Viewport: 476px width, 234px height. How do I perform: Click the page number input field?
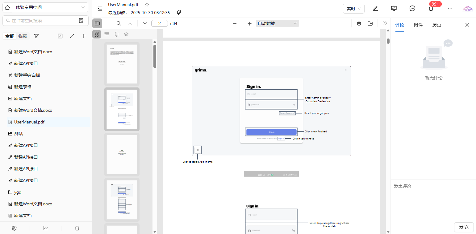tap(160, 23)
